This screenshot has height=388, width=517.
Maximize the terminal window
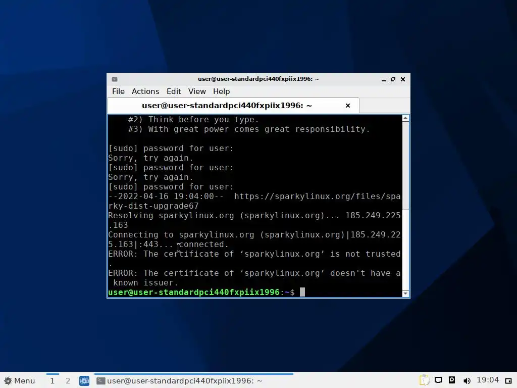point(393,79)
